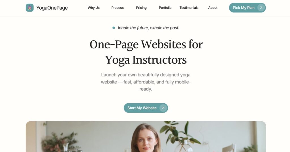Open the Why Us section link

[x=93, y=8]
